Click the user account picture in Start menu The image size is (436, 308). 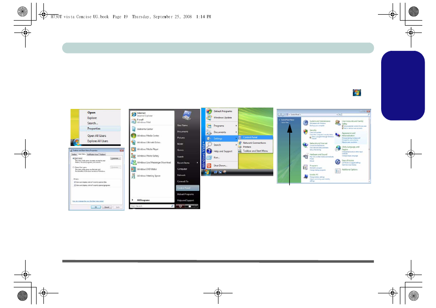pos(187,115)
